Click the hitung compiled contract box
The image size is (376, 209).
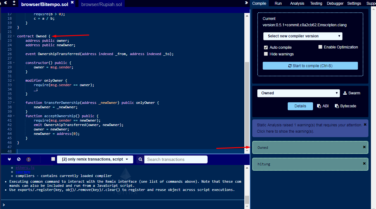click(x=310, y=164)
